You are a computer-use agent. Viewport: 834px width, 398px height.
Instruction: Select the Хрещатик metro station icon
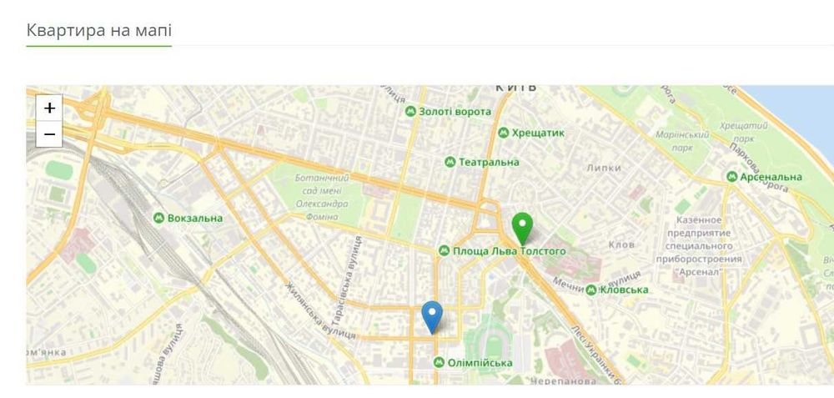point(503,133)
